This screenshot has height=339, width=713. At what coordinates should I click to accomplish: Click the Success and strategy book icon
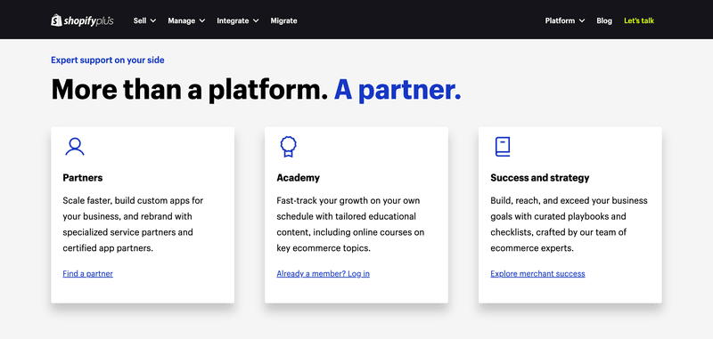[x=503, y=147]
